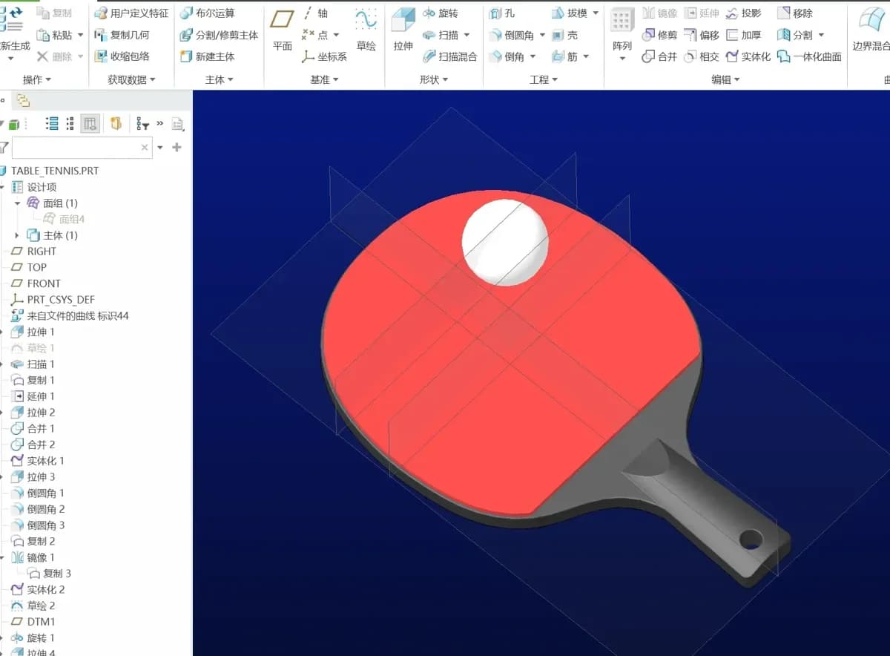Collapse the 面组 (1) tree node

pyautogui.click(x=17, y=203)
